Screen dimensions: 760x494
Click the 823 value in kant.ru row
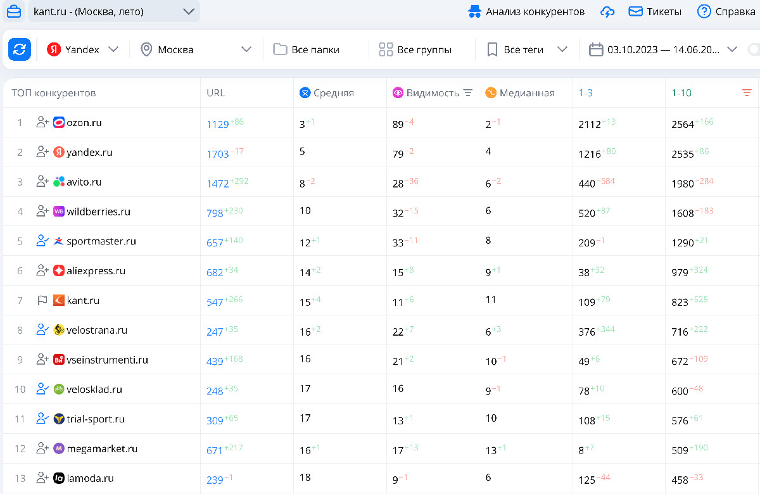point(680,302)
